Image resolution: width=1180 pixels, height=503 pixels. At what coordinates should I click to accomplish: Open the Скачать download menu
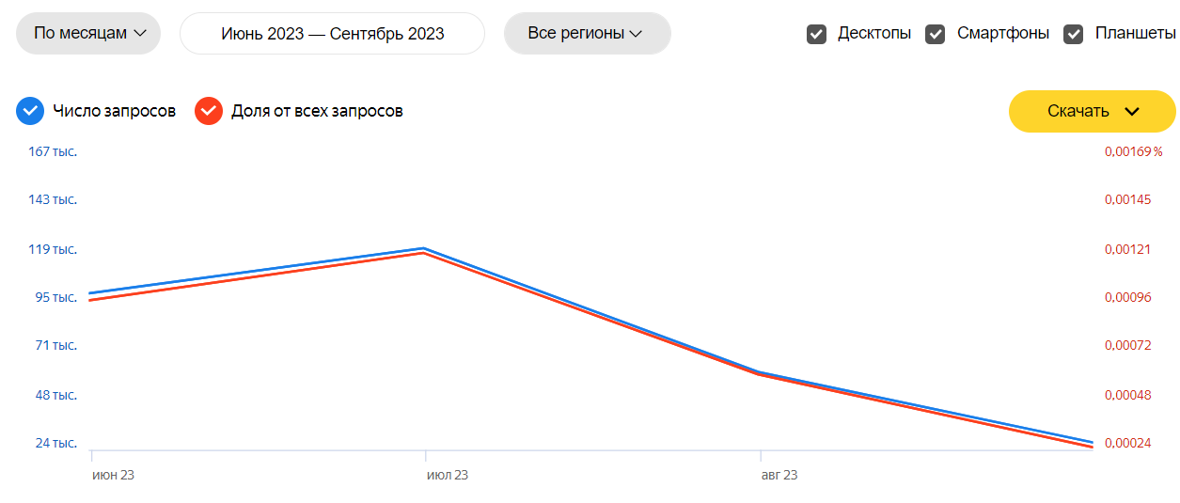click(x=1092, y=111)
